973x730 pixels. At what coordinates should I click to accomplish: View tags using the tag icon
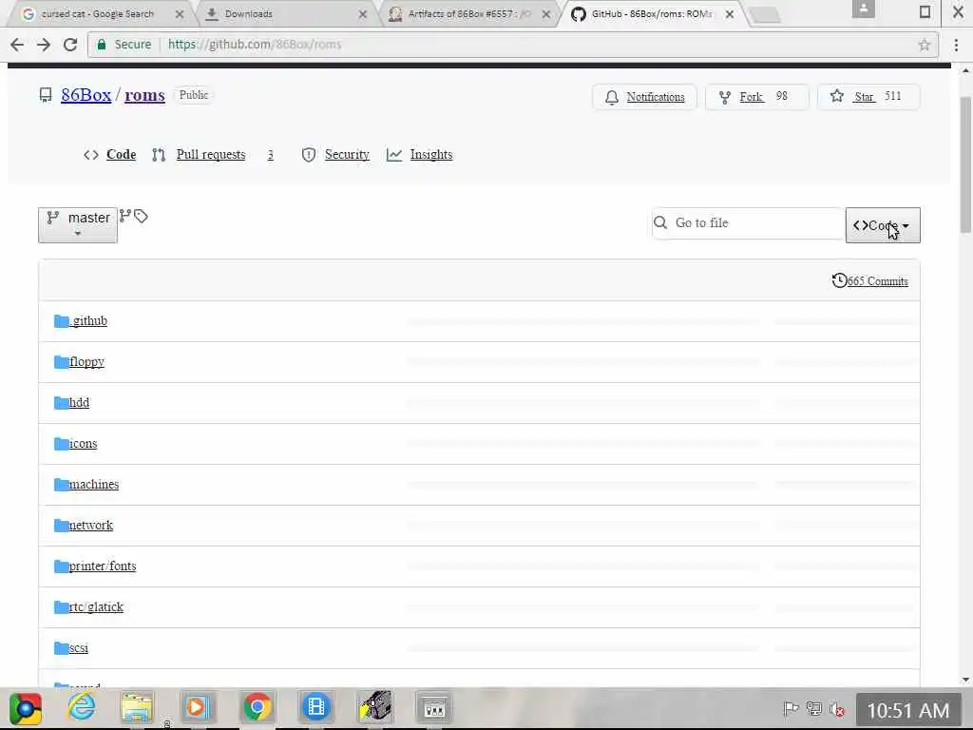(141, 216)
